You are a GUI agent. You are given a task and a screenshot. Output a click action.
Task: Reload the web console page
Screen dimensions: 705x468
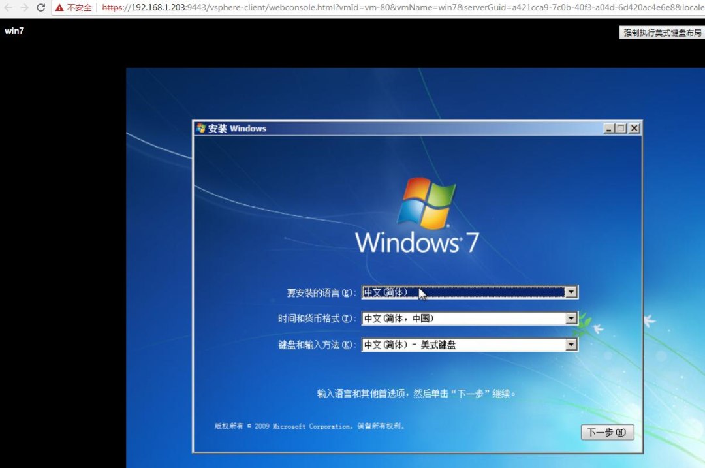(x=41, y=8)
